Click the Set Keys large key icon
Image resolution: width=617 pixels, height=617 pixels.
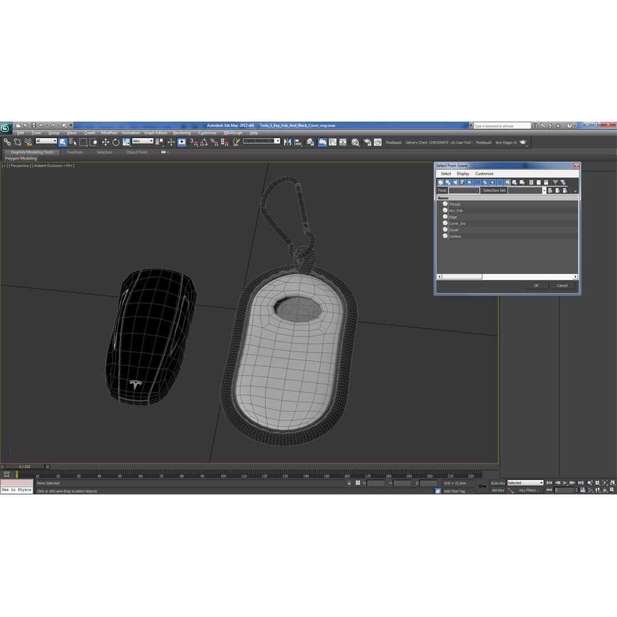tap(482, 486)
